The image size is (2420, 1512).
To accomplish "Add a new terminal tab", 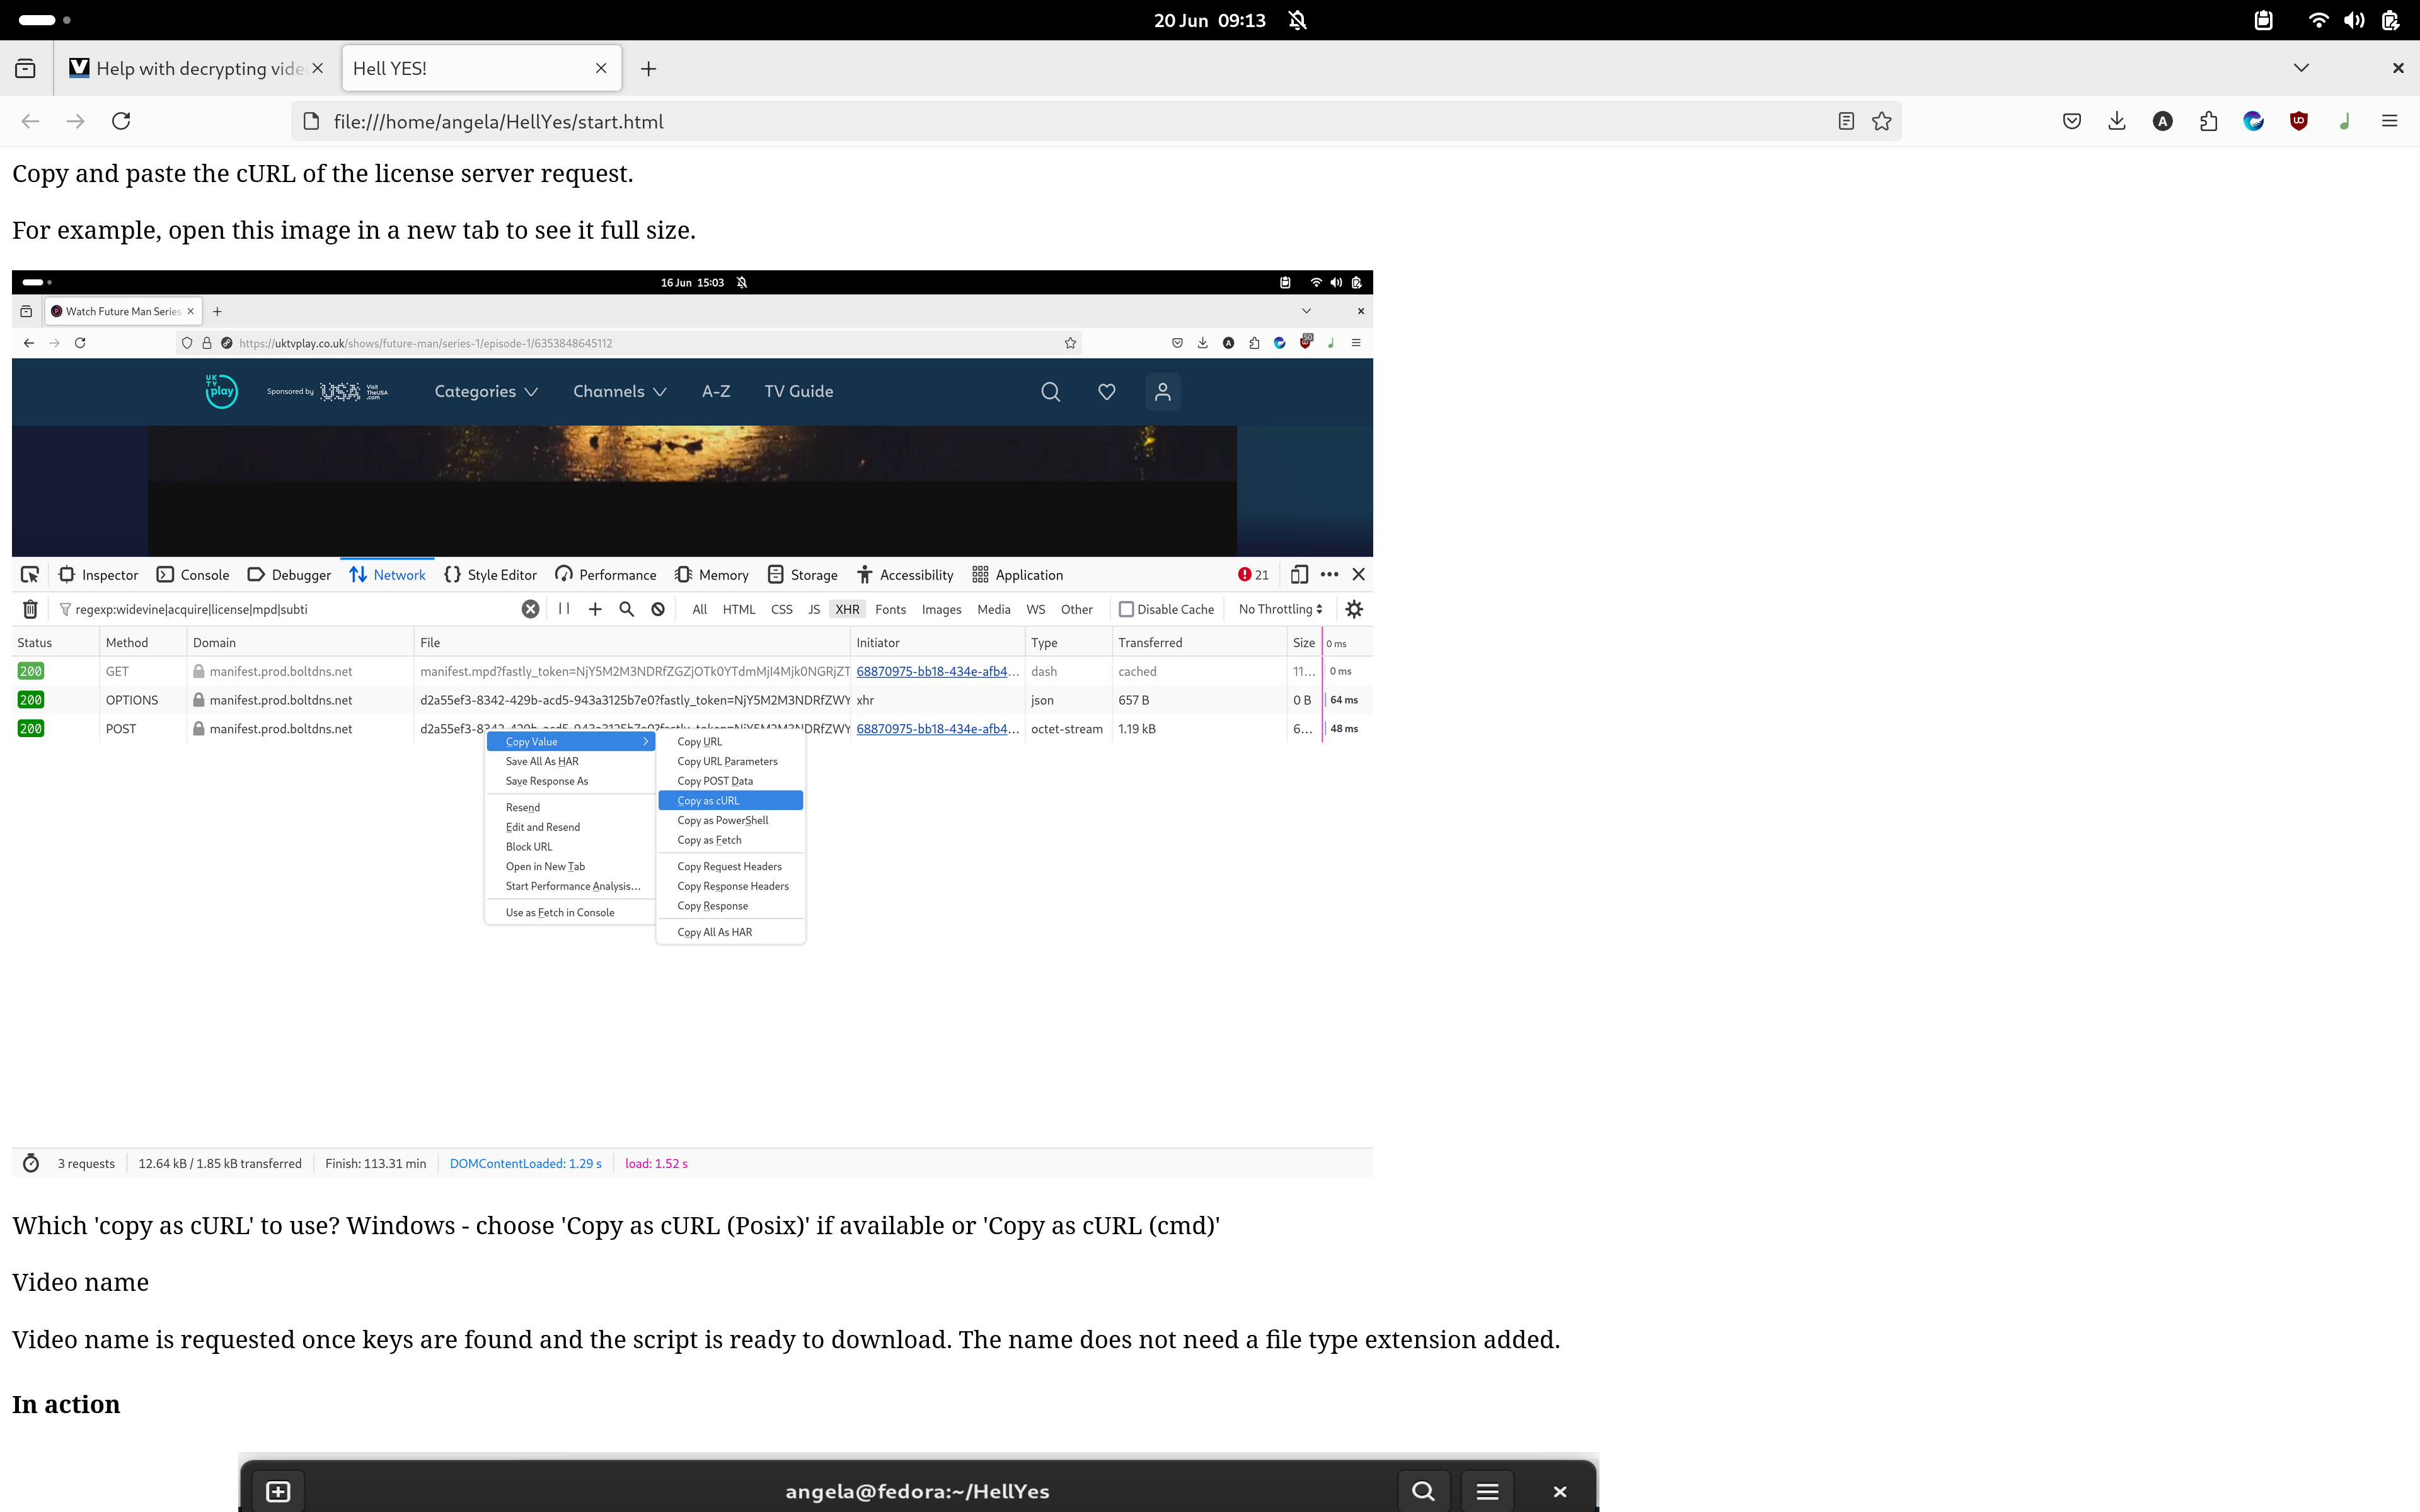I will (278, 1491).
